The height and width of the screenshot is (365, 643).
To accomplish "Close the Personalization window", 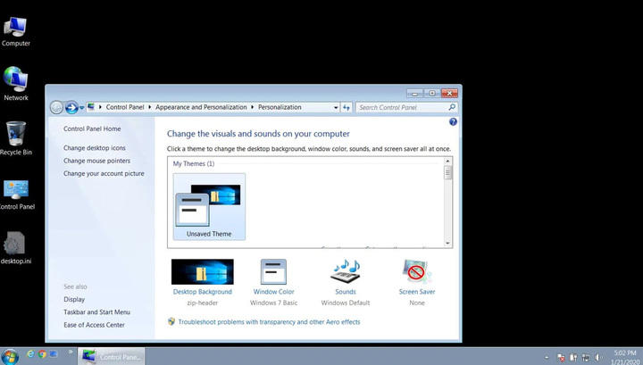I will pyautogui.click(x=450, y=94).
